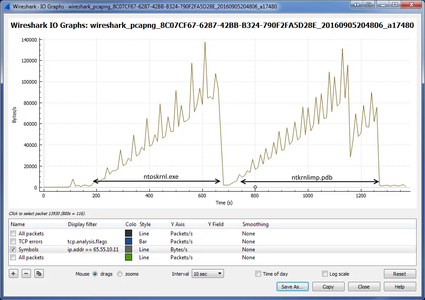Click the Save As... button
425x300 pixels.
click(x=292, y=287)
